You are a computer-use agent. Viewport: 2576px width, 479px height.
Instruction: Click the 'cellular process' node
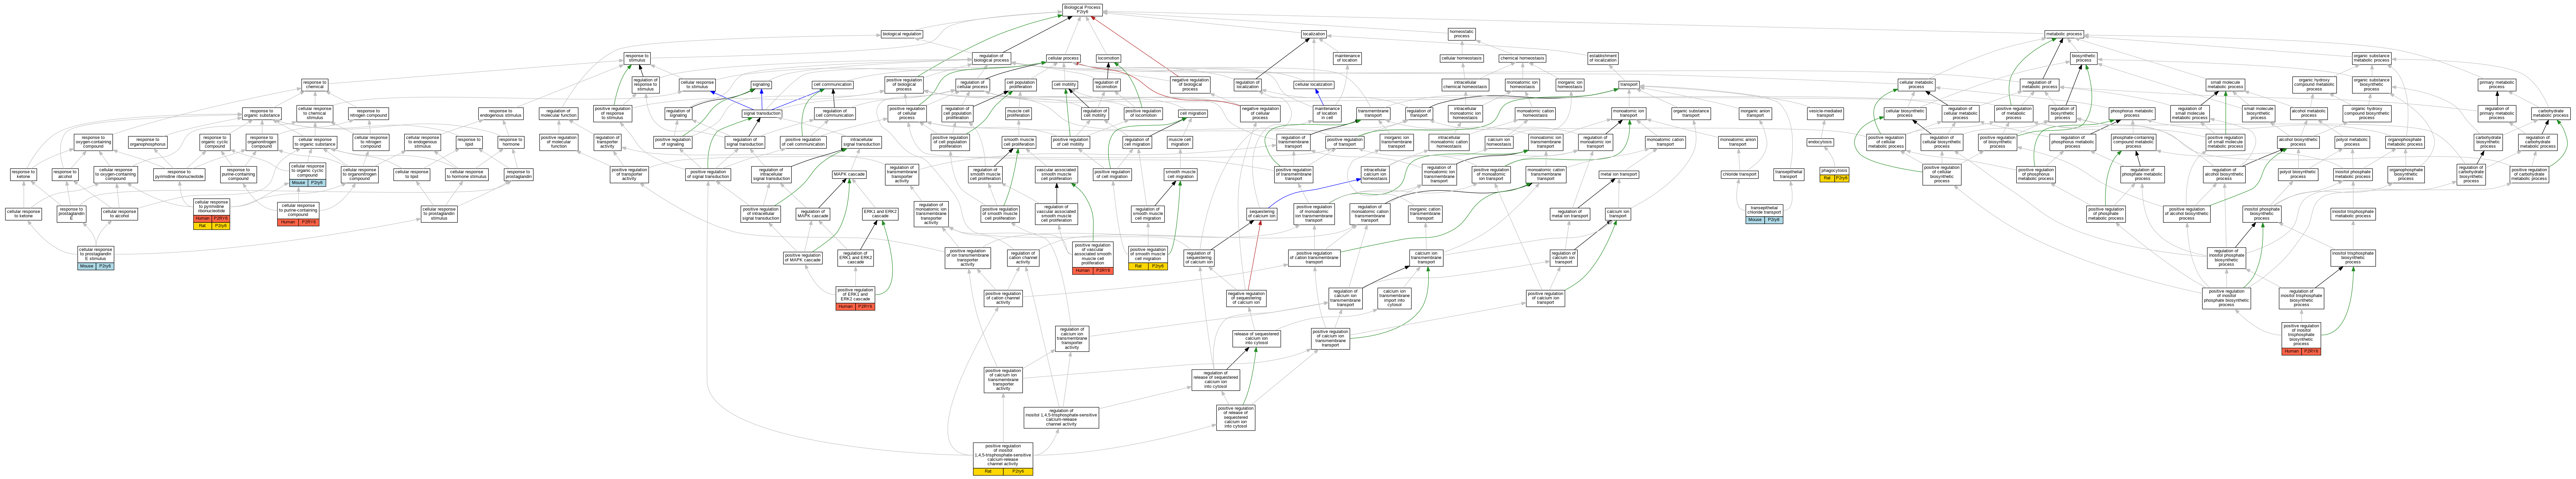point(1063,58)
